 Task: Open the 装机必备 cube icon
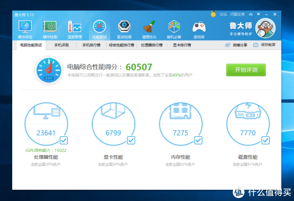[x=174, y=29]
